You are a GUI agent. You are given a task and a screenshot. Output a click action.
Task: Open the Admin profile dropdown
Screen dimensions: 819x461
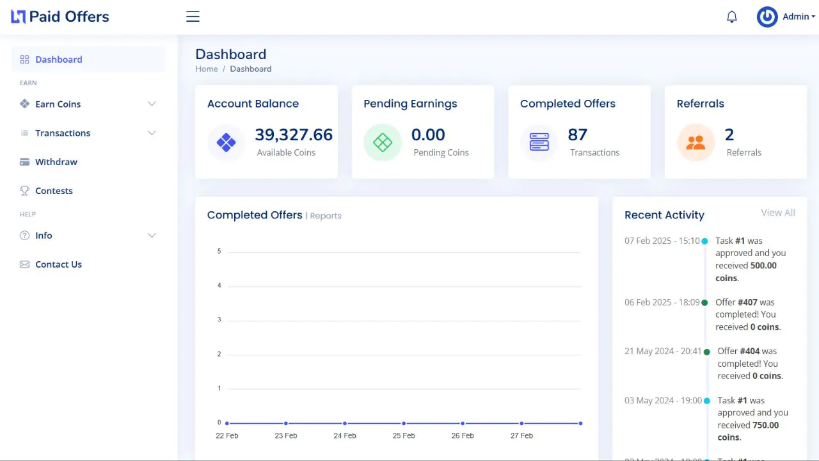coord(786,17)
